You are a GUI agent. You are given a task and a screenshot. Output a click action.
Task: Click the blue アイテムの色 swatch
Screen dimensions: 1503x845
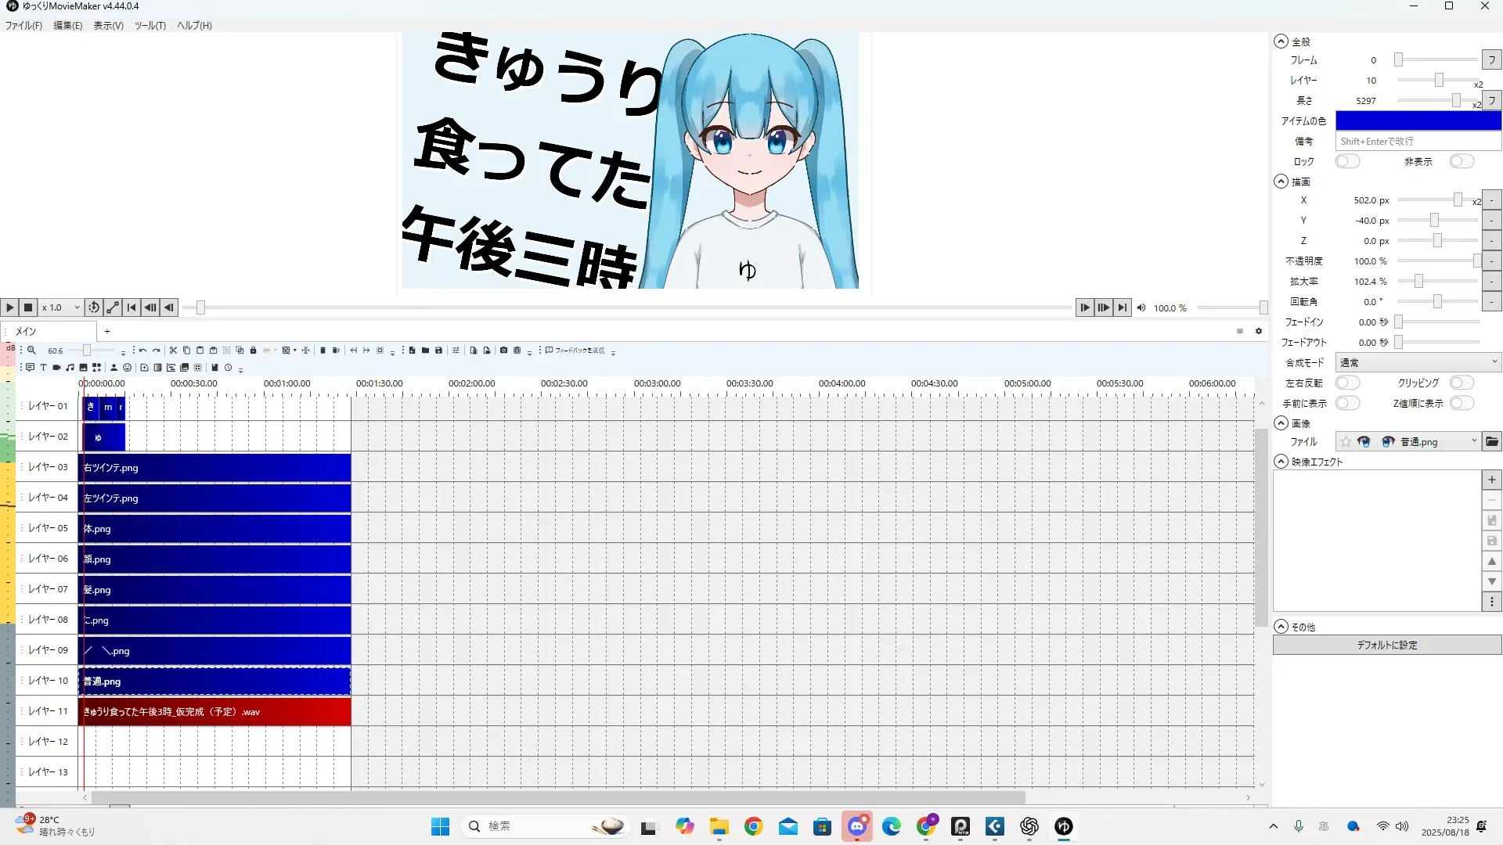[x=1418, y=120]
